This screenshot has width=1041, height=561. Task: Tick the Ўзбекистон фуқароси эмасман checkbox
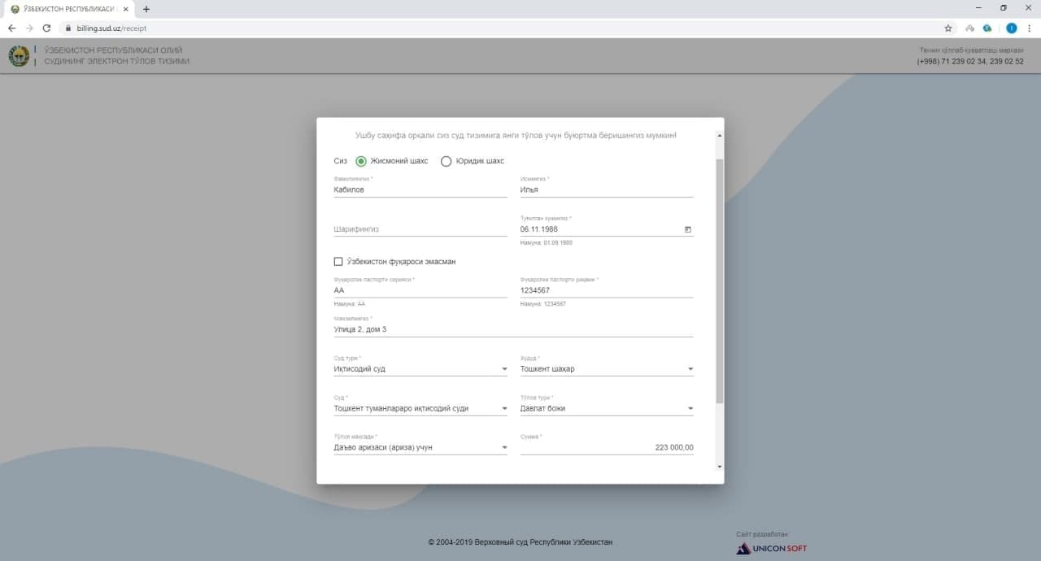338,262
